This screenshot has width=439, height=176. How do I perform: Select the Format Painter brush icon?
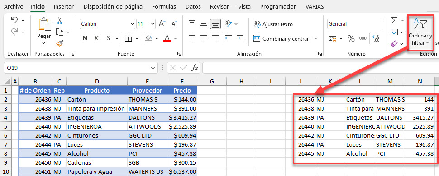click(60, 43)
